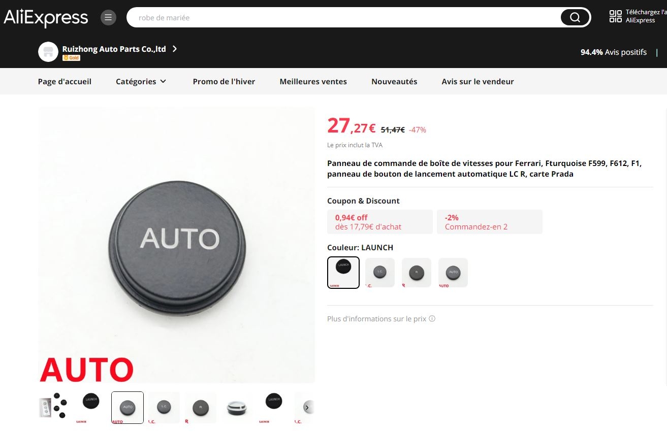The height and width of the screenshot is (432, 667).
Task: Choose the L.C. color swatch
Action: click(380, 273)
